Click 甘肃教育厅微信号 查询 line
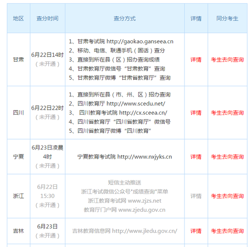 click(117, 69)
